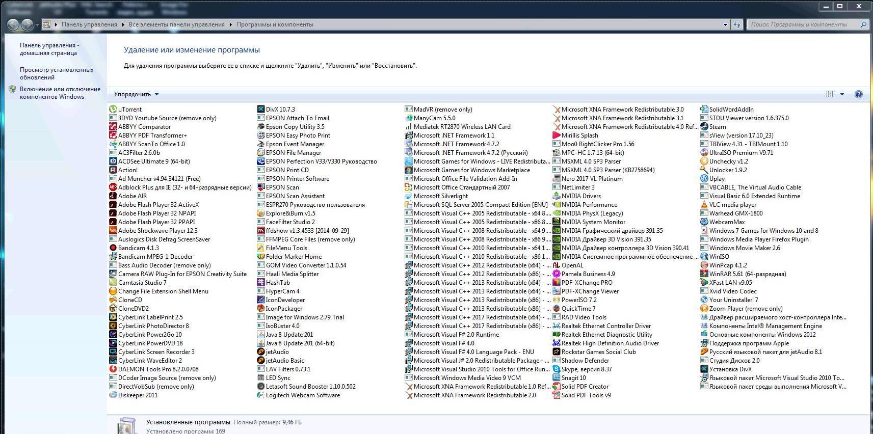Select Diskeeper 2011 entry
The width and height of the screenshot is (873, 434).
pyautogui.click(x=134, y=395)
